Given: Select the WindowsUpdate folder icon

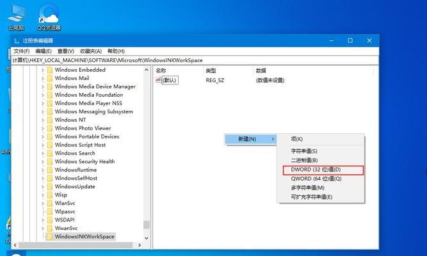Looking at the screenshot, I should tap(49, 187).
